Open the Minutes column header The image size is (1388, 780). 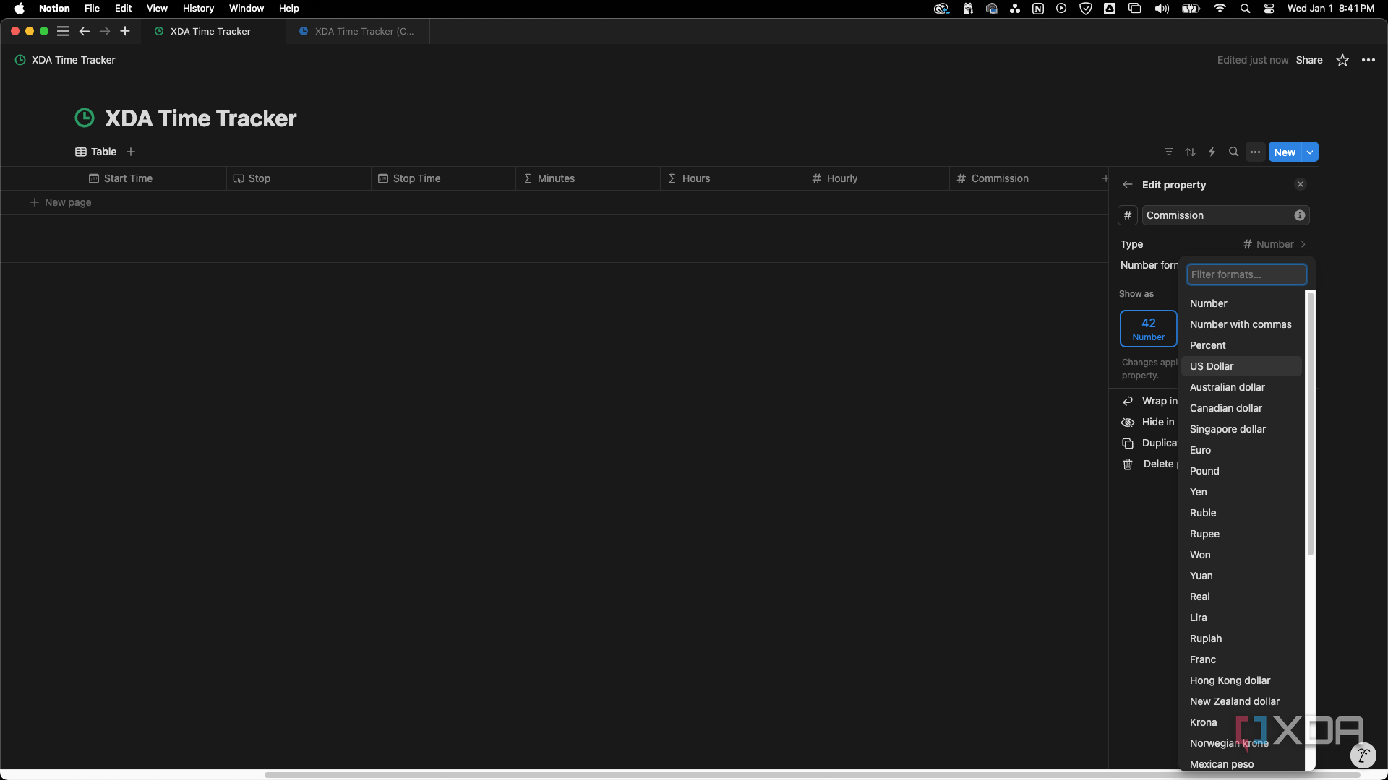[x=588, y=178]
